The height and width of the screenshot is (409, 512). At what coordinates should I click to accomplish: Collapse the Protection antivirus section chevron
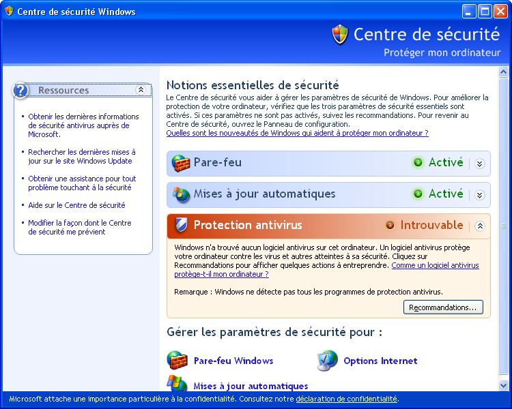pyautogui.click(x=479, y=226)
